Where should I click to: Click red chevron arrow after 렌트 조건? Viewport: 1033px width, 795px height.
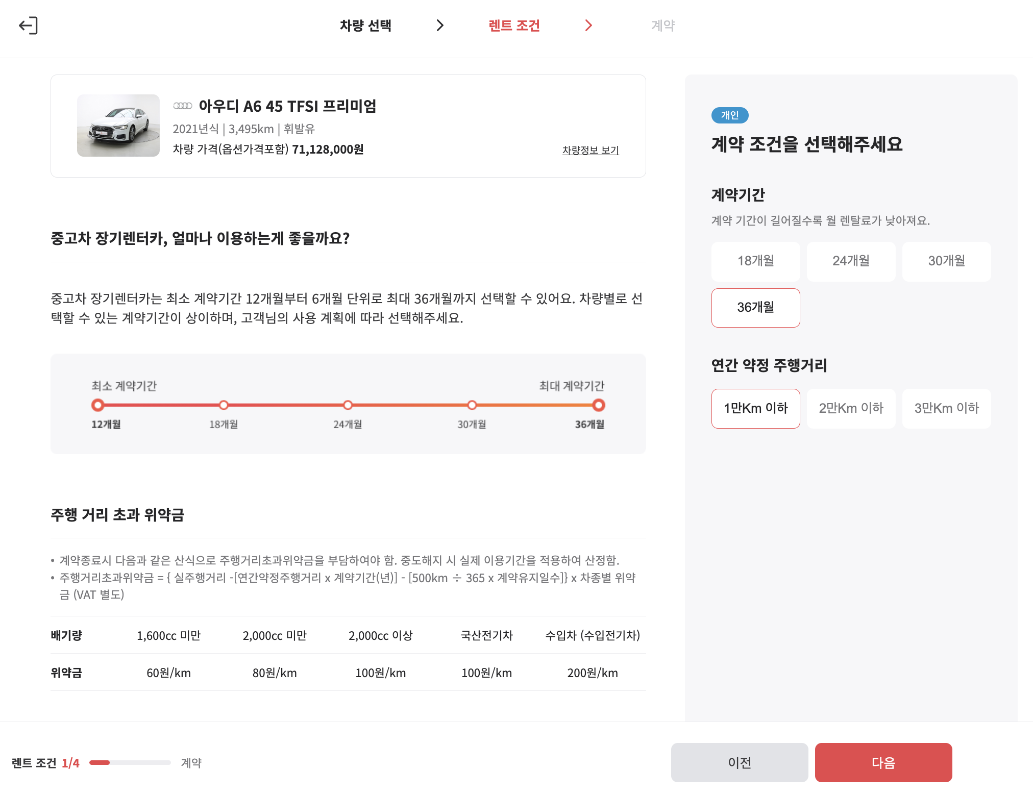pyautogui.click(x=588, y=26)
